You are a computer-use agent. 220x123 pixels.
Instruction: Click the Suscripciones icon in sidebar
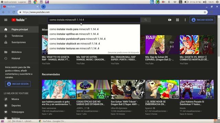pos(6,42)
